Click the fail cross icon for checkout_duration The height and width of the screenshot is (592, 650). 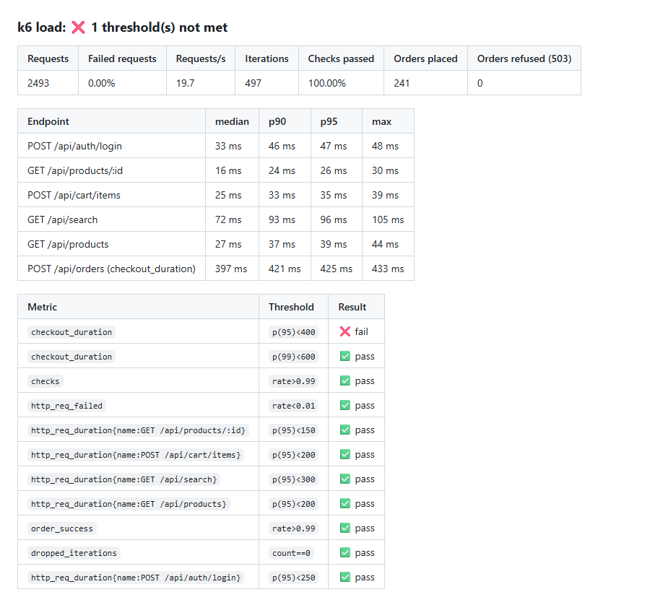tap(345, 331)
